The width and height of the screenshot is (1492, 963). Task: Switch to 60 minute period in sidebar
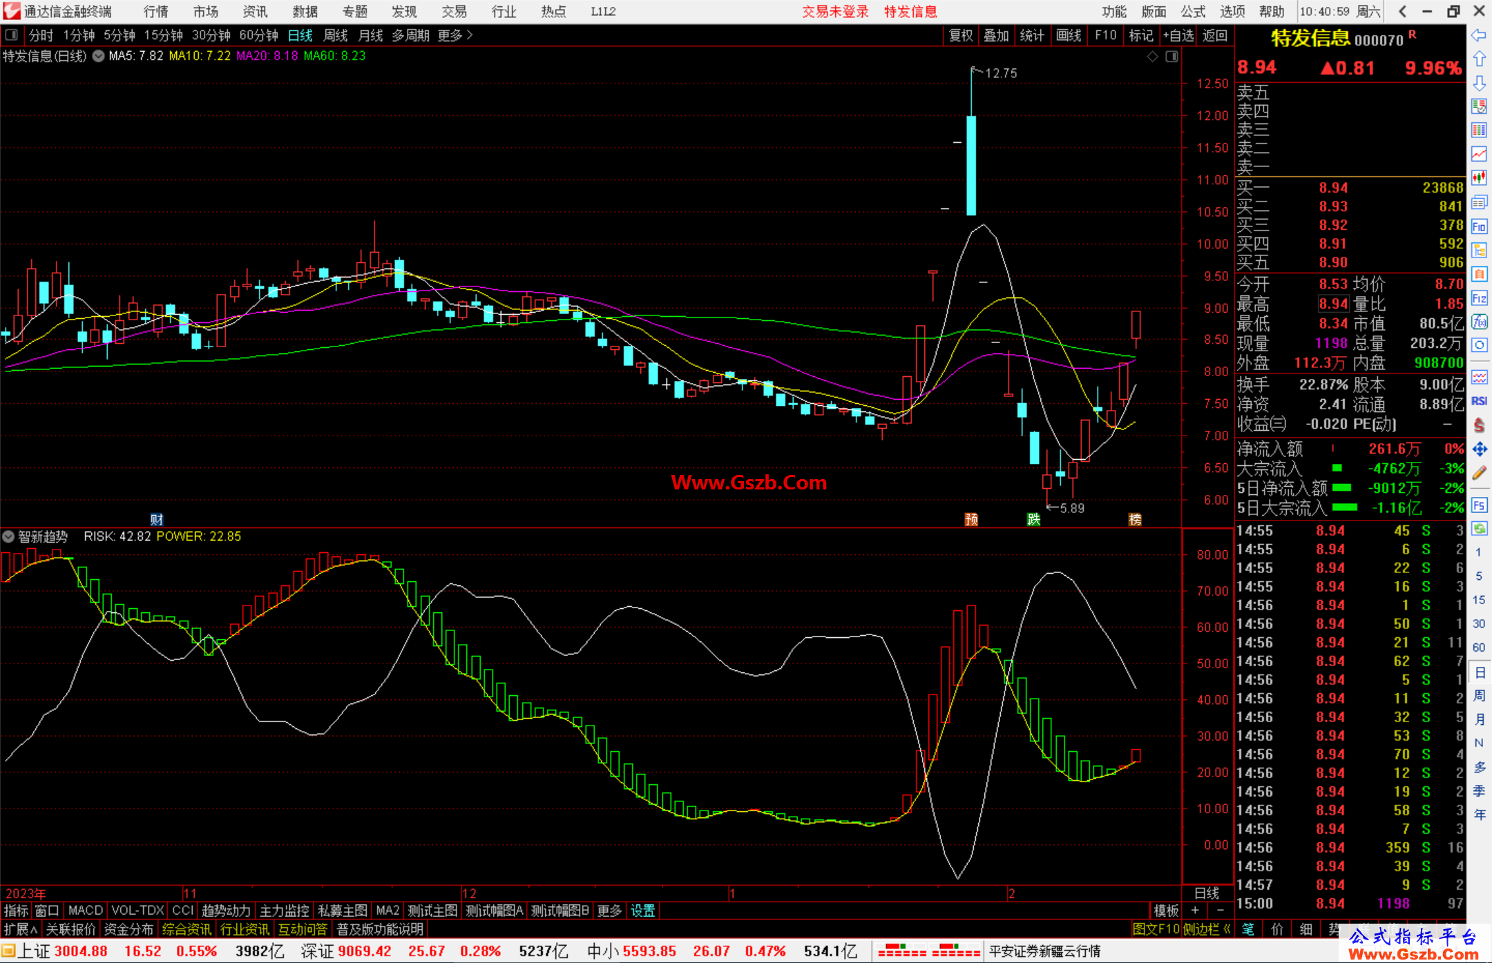click(x=1479, y=648)
